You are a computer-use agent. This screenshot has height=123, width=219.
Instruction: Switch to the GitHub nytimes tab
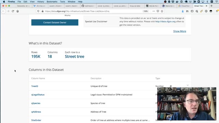[x=88, y=6]
